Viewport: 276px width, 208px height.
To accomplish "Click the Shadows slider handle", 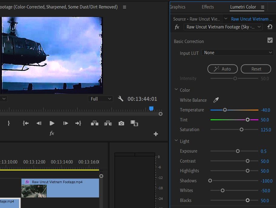I will point(210,180).
